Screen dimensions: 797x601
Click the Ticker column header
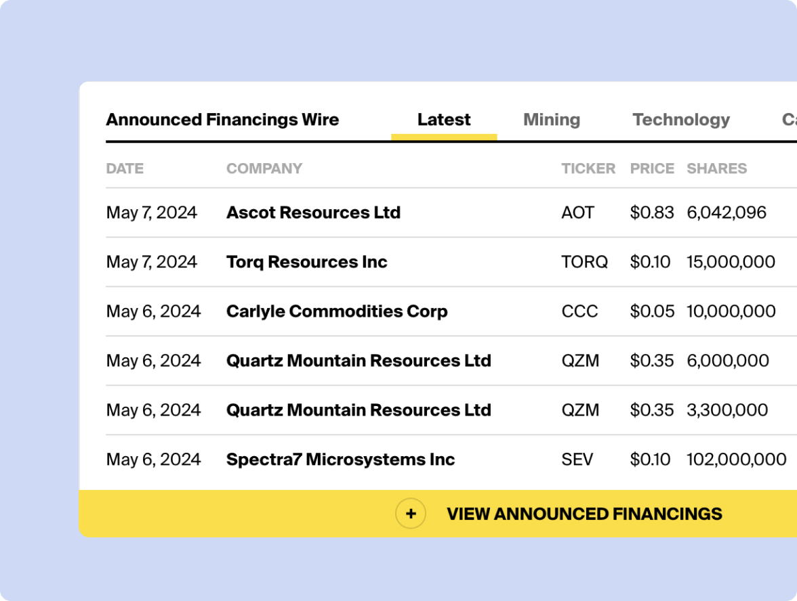tap(588, 169)
